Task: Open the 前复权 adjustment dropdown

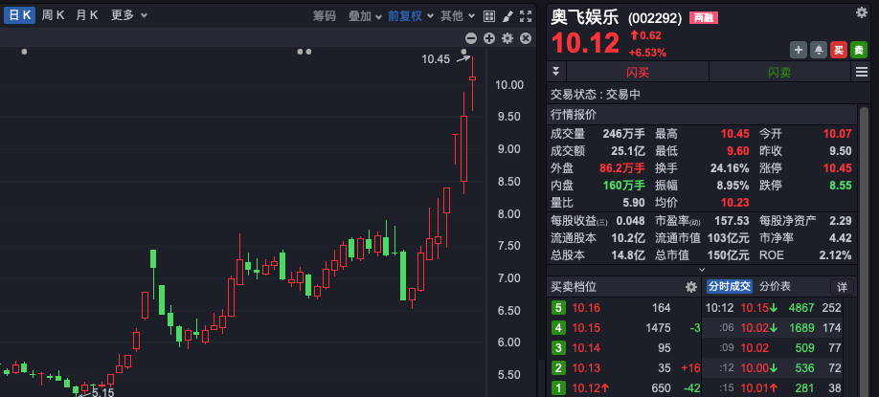Action: (x=410, y=16)
